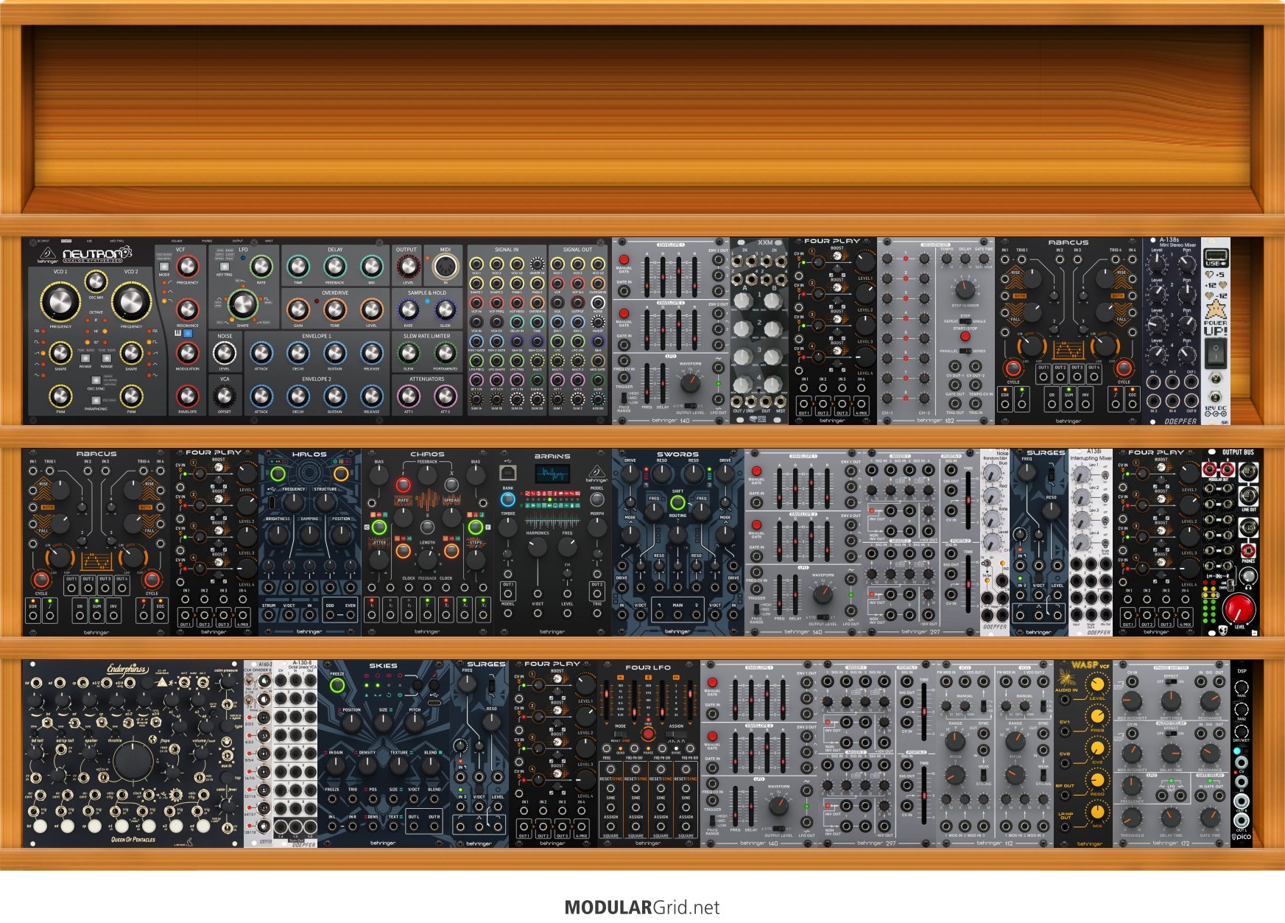Click the Overdrive Tone knob on Neutron
This screenshot has height=923, width=1285.
click(334, 309)
